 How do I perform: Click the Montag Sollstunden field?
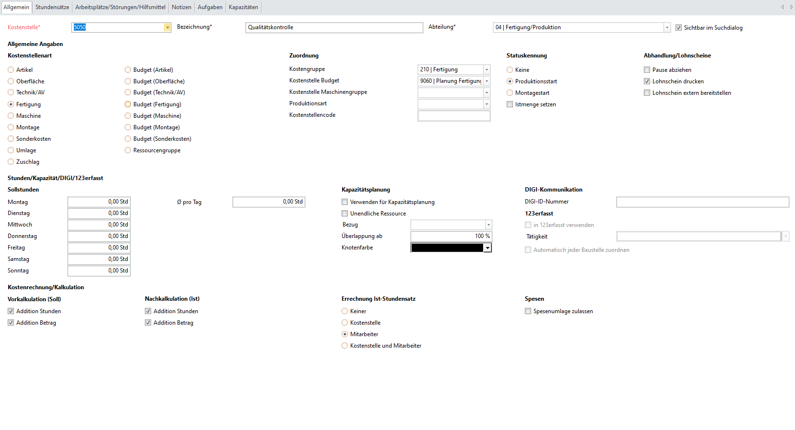click(x=99, y=202)
